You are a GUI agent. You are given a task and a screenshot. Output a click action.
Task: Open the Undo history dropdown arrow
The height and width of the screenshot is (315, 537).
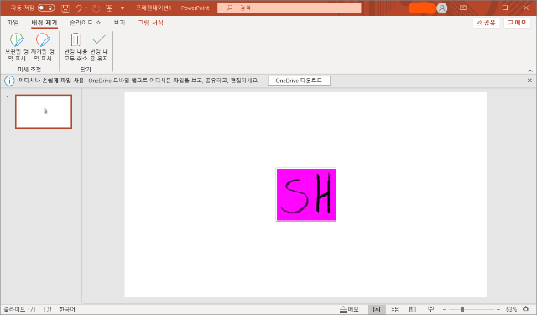86,8
